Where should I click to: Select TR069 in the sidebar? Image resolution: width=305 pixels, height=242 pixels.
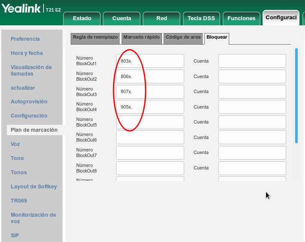tap(18, 201)
